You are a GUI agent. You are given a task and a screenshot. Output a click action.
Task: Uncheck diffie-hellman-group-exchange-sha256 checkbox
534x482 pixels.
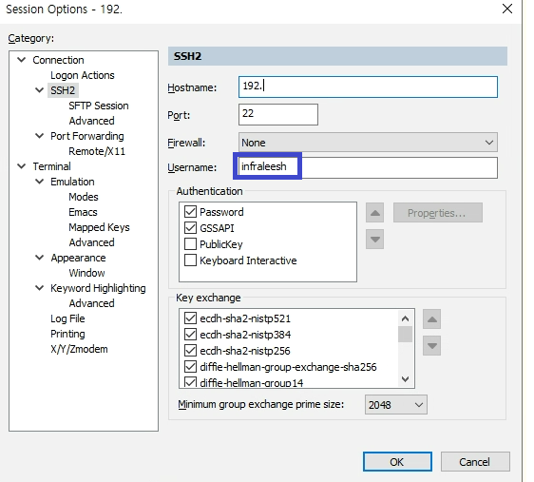[190, 367]
